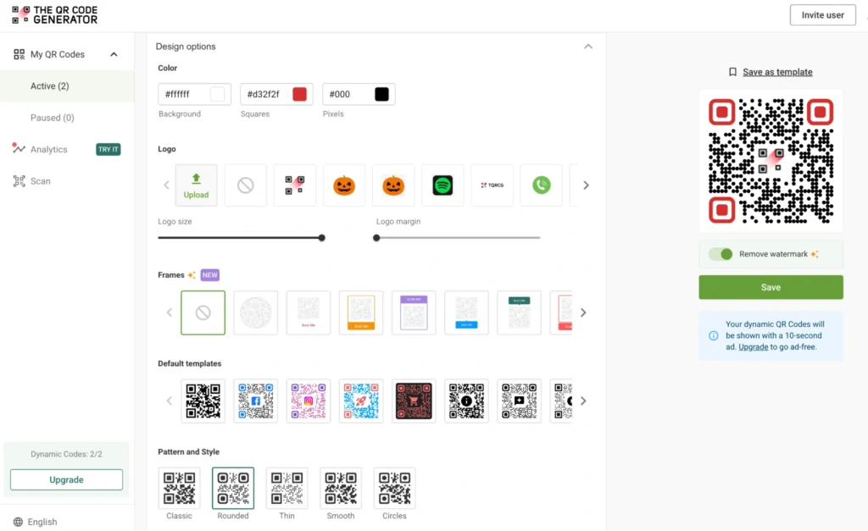Show previous default templates with left arrow

(170, 401)
